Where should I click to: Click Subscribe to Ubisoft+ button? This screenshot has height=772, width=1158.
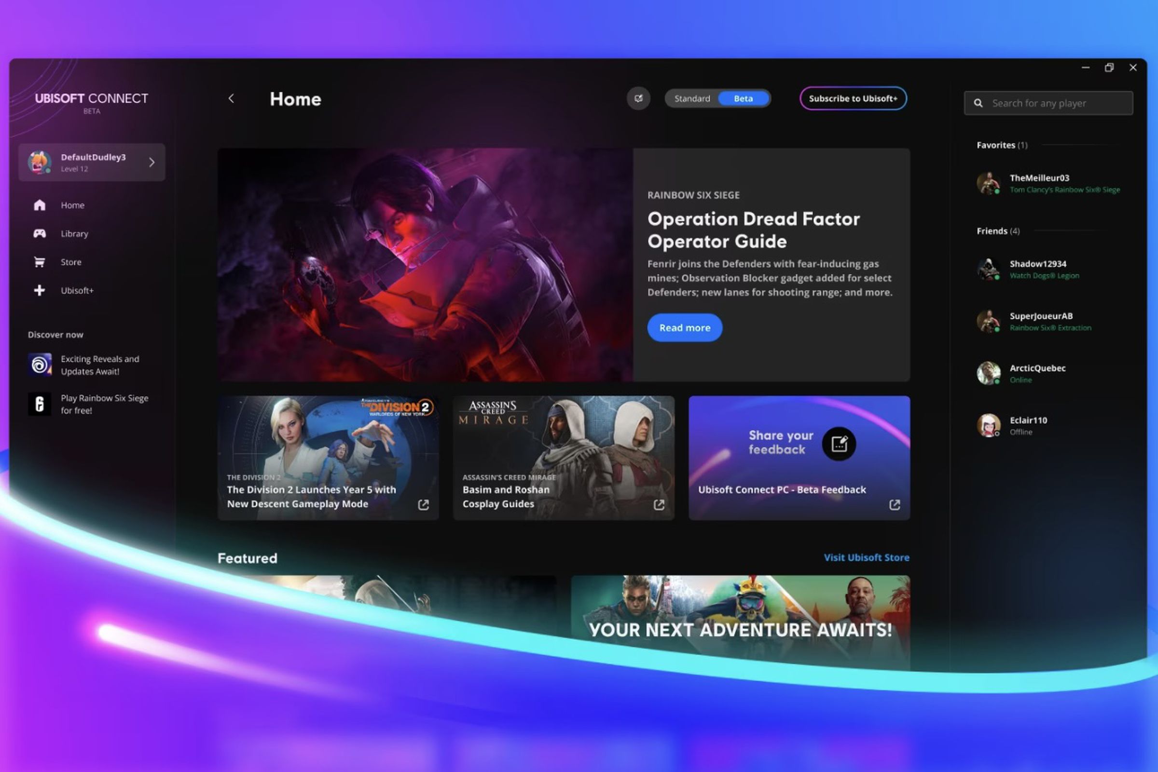coord(853,97)
